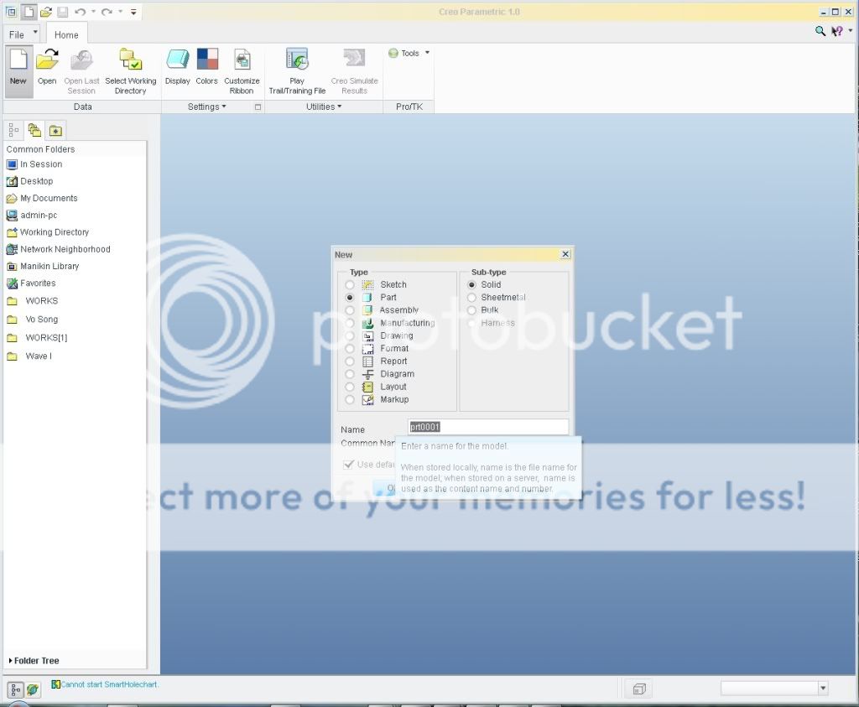Switch to the Home ribbon tab

pyautogui.click(x=66, y=34)
